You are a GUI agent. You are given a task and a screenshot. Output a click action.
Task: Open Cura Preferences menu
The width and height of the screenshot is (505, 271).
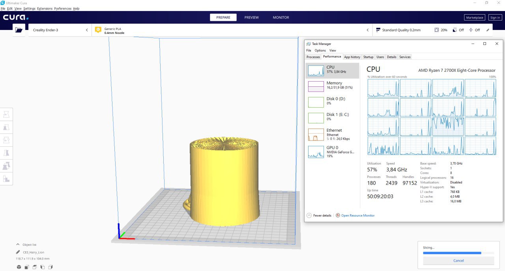[x=63, y=8]
